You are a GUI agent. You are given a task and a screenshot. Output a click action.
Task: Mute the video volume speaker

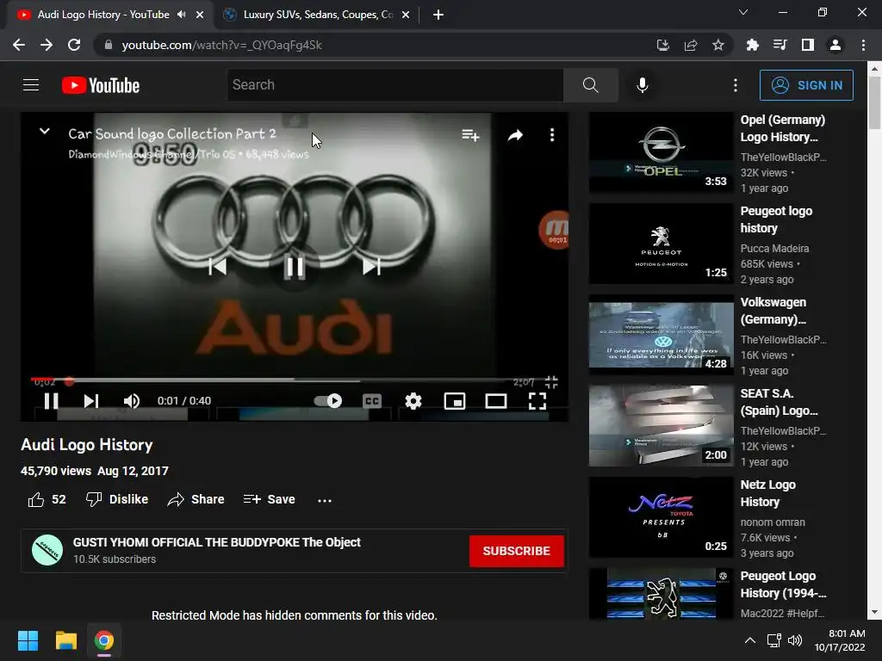131,401
